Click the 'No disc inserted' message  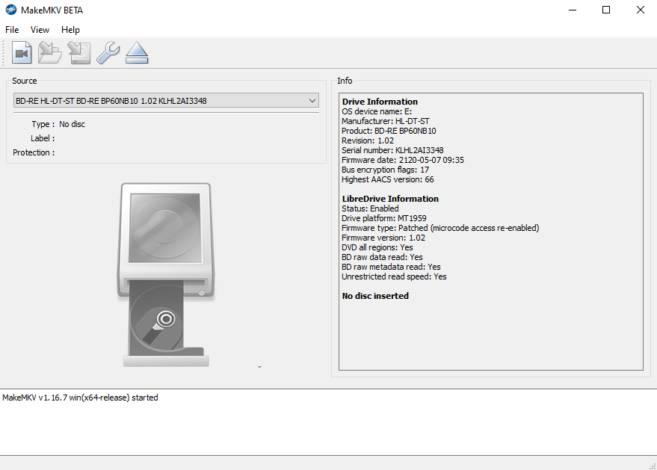pyautogui.click(x=375, y=296)
